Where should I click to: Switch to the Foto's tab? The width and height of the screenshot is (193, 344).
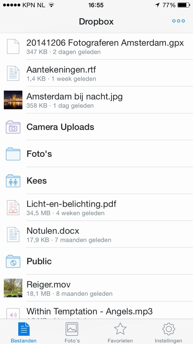[x=72, y=332]
